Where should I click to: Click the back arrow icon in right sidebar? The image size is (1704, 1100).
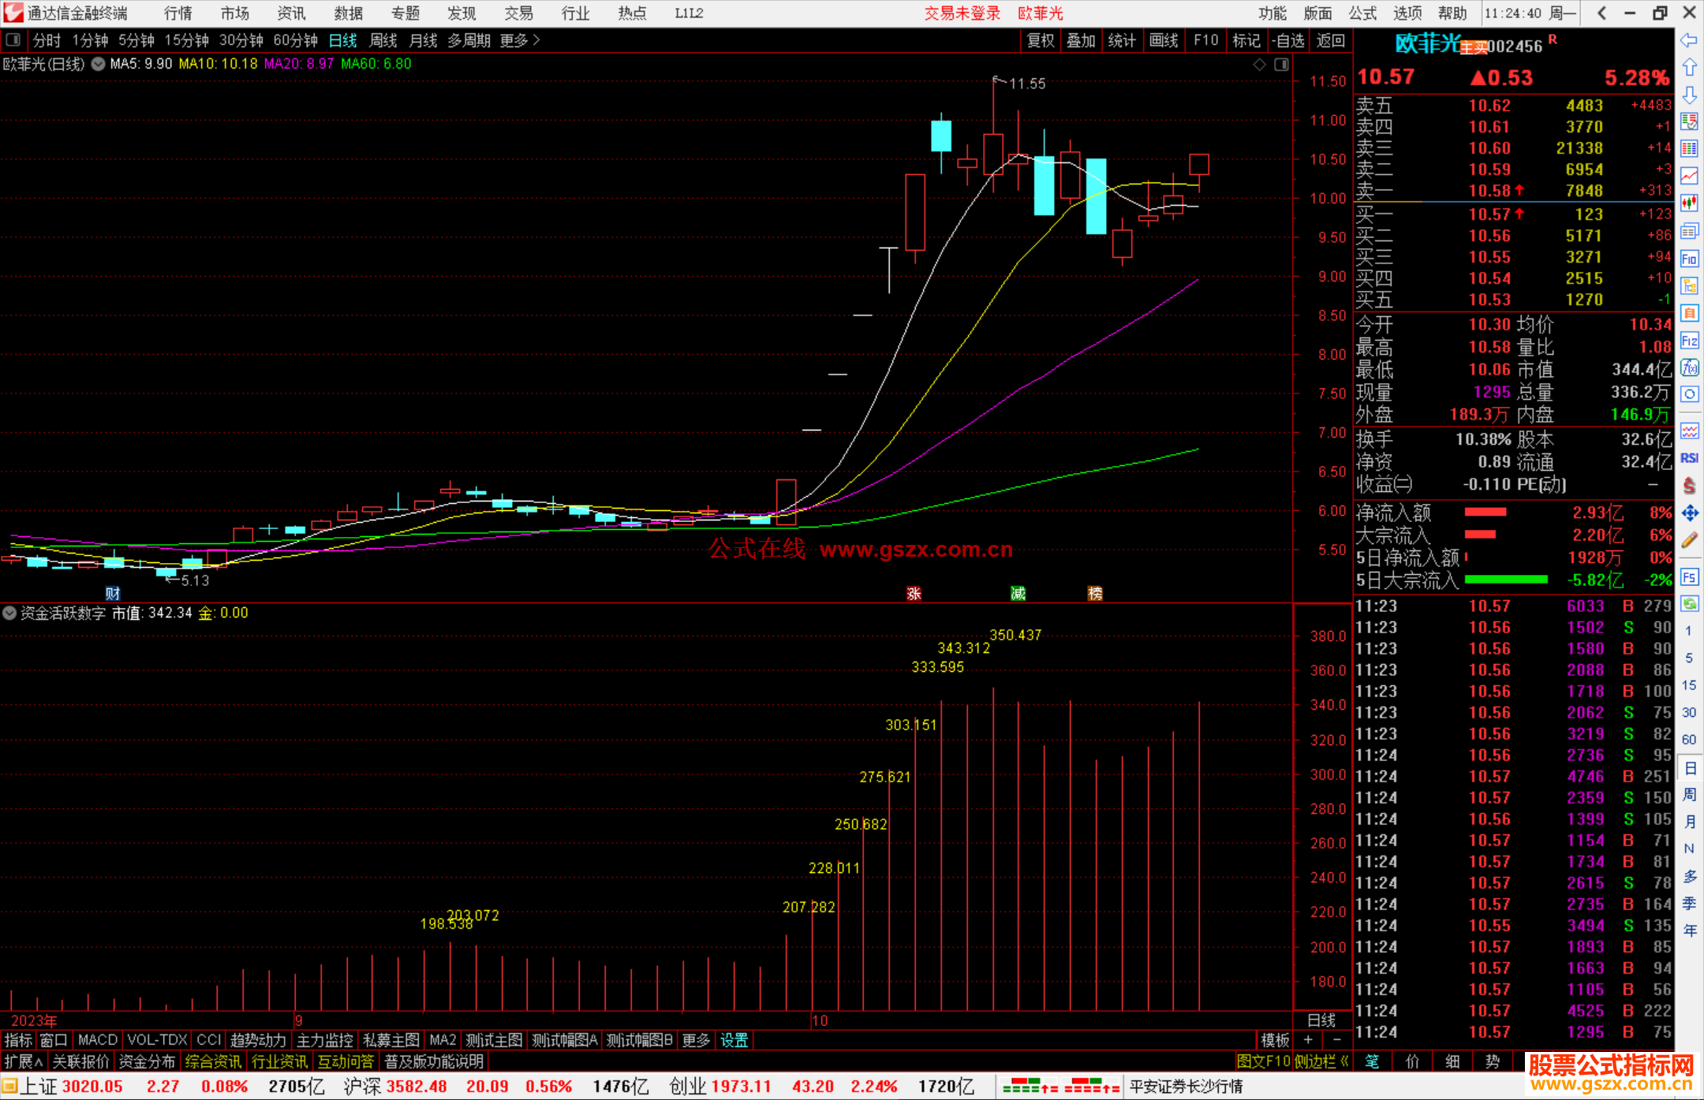(x=1689, y=40)
